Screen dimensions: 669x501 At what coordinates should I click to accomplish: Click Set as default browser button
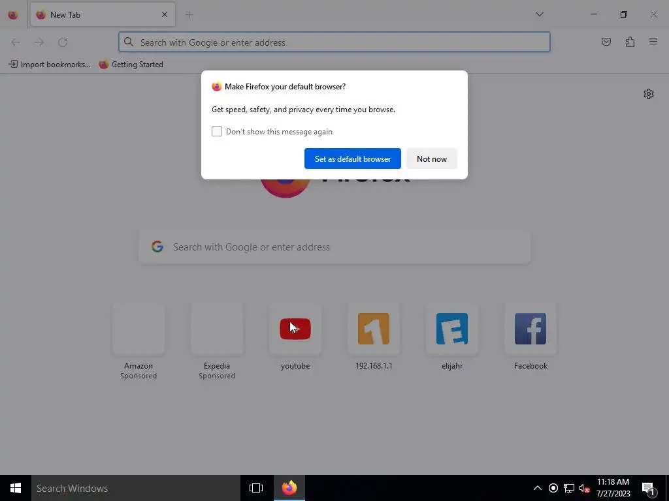[x=352, y=159]
